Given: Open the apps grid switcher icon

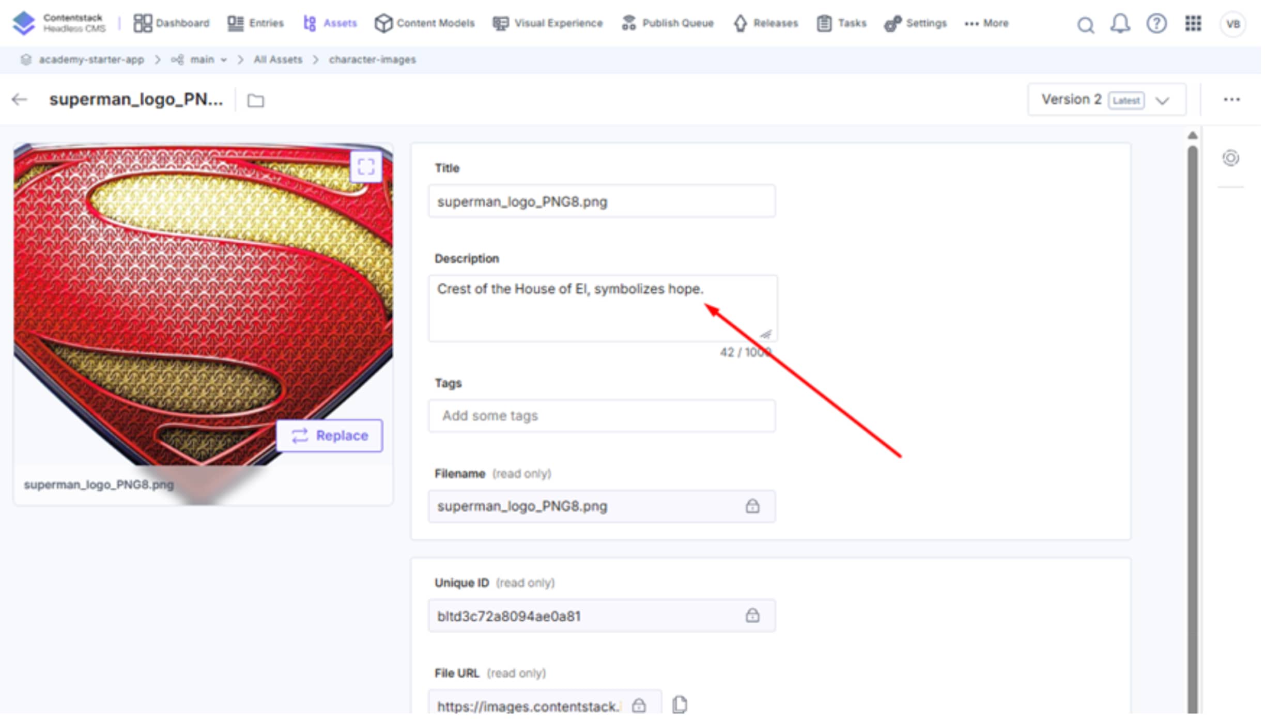Looking at the screenshot, I should click(x=1193, y=23).
